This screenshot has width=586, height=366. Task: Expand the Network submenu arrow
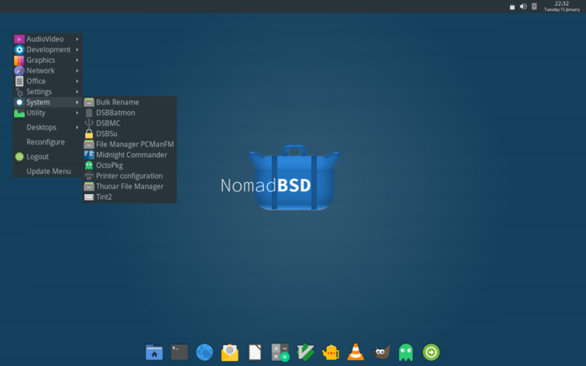pyautogui.click(x=77, y=70)
